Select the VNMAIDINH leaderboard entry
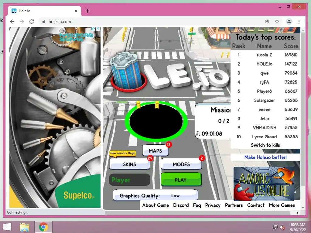This screenshot has height=233, width=311. [x=265, y=128]
